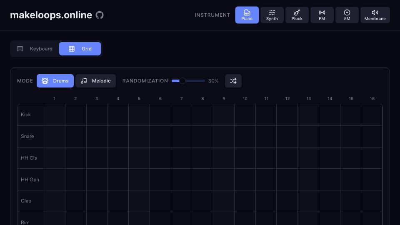Toggle the Kick cell at step 1
400x225 pixels.
point(55,115)
